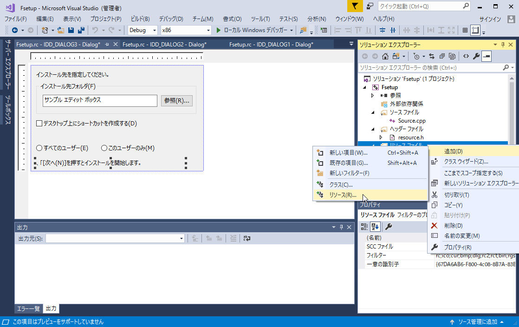Click the Test Dialog toolbar icon
This screenshot has width=519, height=327.
tap(324, 30)
